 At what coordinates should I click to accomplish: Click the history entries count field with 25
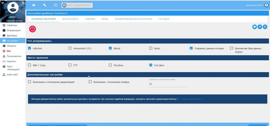pyautogui.click(x=168, y=84)
